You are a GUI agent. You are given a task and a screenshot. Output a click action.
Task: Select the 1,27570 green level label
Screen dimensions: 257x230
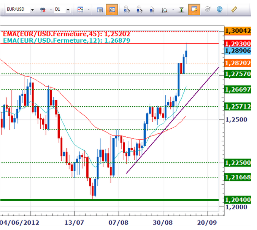(x=238, y=74)
